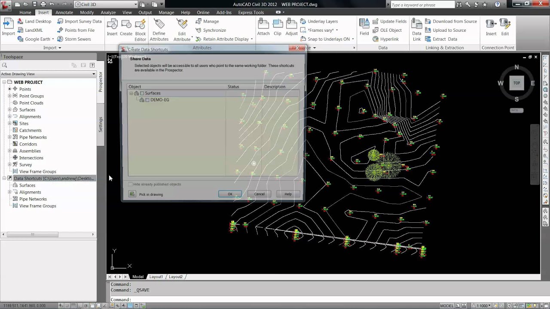Click the keyword search input field
550x309 pixels.
[423, 5]
